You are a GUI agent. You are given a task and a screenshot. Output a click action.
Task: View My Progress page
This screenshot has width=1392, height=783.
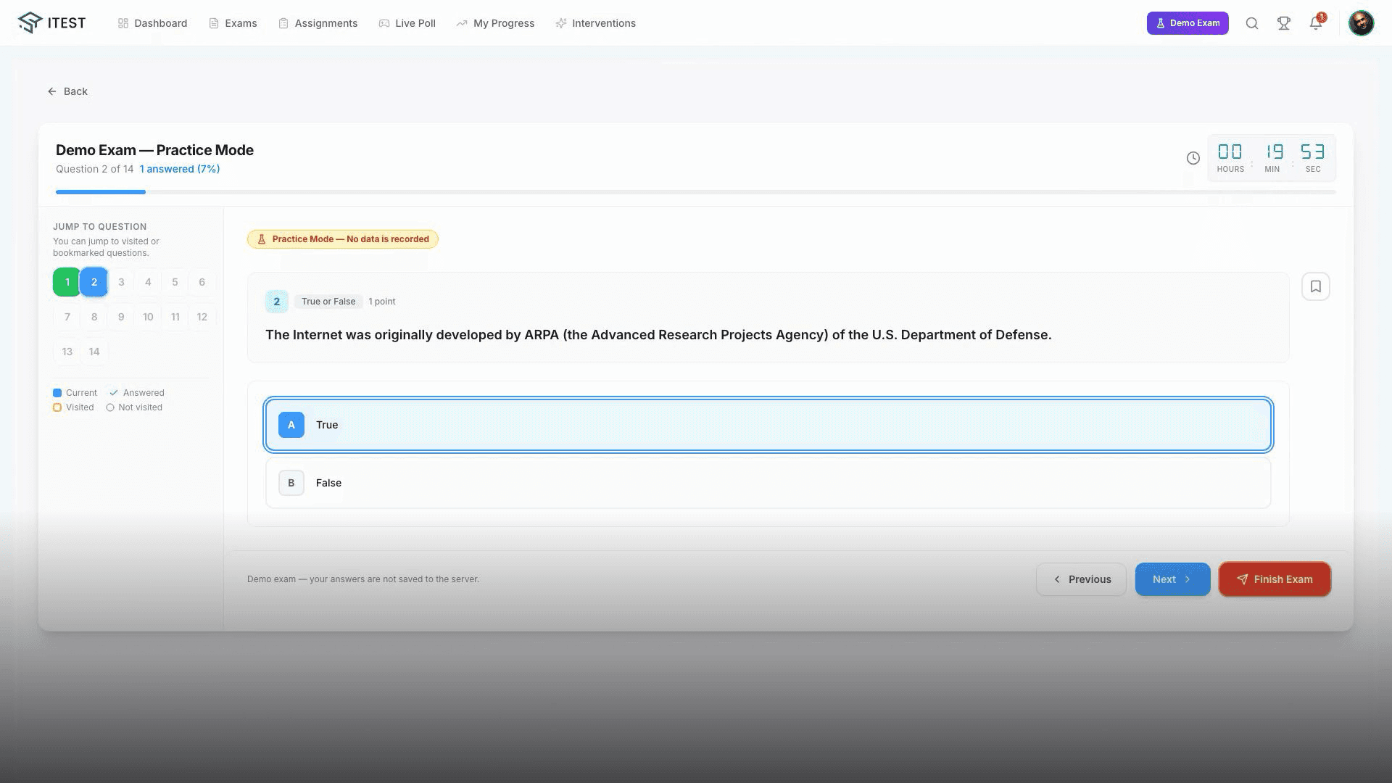[495, 23]
